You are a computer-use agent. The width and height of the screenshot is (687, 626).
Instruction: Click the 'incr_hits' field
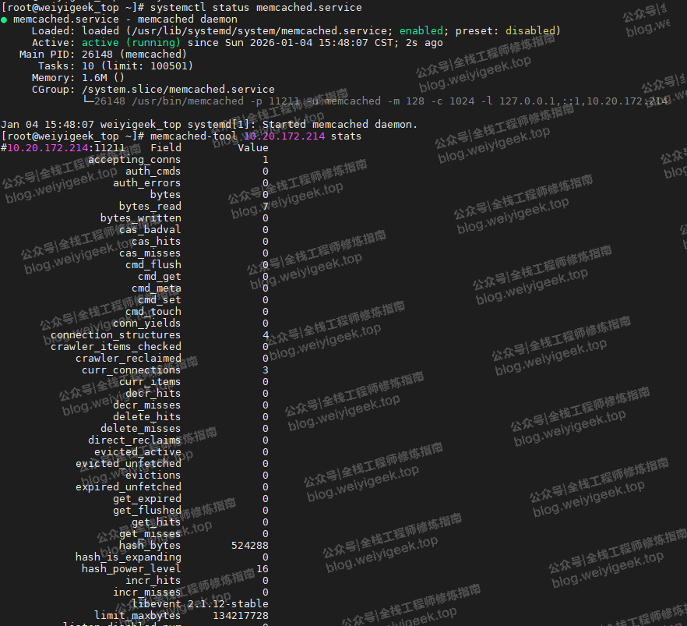coord(153,581)
